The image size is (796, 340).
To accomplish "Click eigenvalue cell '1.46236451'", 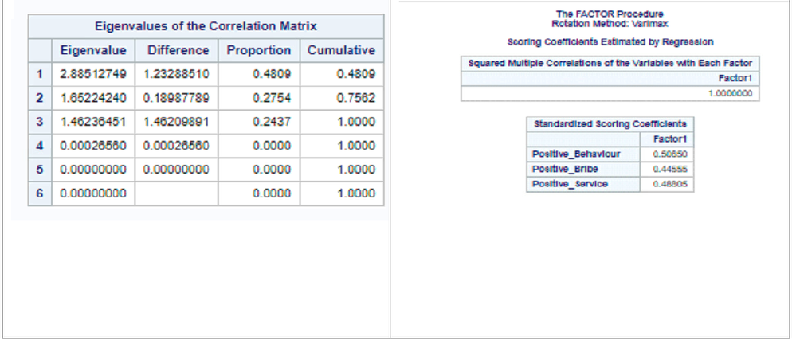I will pos(93,122).
